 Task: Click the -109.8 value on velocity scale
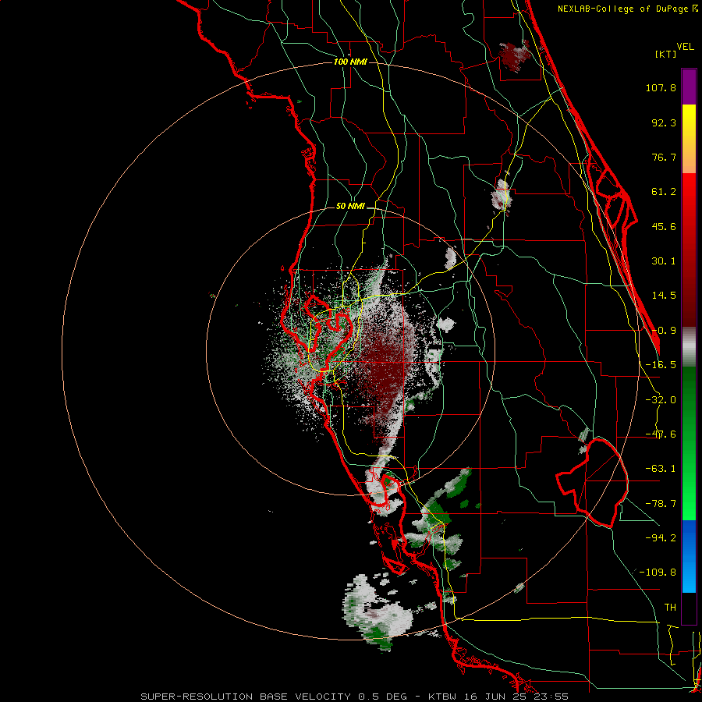coord(658,573)
